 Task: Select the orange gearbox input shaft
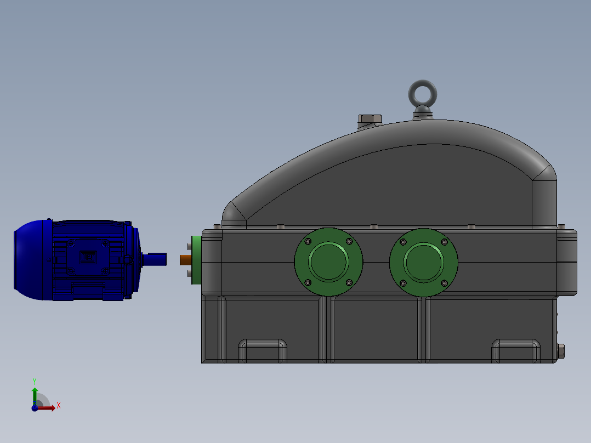coord(185,259)
